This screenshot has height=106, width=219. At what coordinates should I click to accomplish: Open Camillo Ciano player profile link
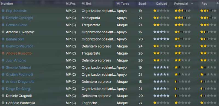pos(17,25)
